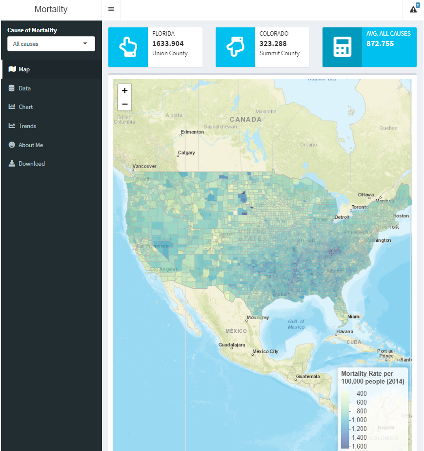The height and width of the screenshot is (451, 424).
Task: Toggle sidebar with hamburger menu icon
Action: (x=111, y=9)
